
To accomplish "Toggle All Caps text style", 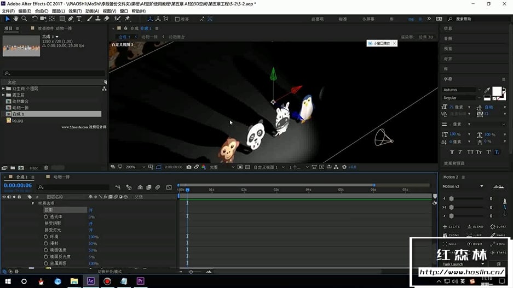I will point(470,152).
